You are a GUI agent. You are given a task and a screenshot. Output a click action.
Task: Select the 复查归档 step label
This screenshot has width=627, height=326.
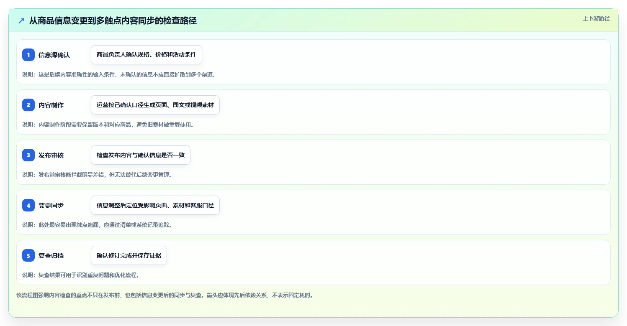tap(51, 255)
